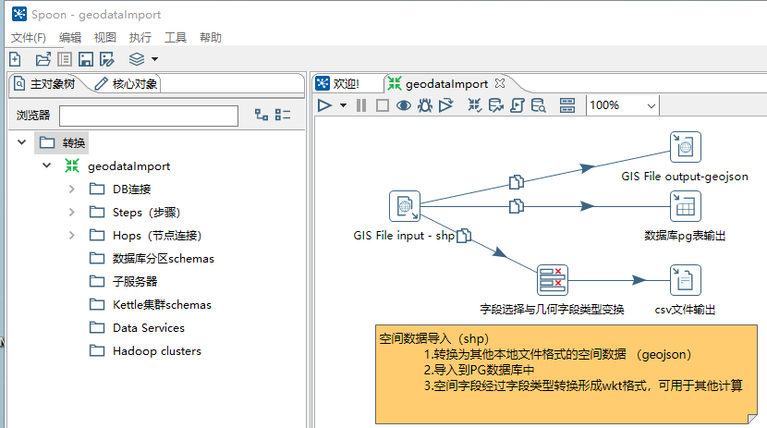Pause the running transformation

point(361,105)
